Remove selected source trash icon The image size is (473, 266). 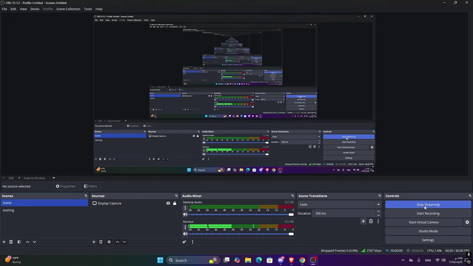click(101, 242)
